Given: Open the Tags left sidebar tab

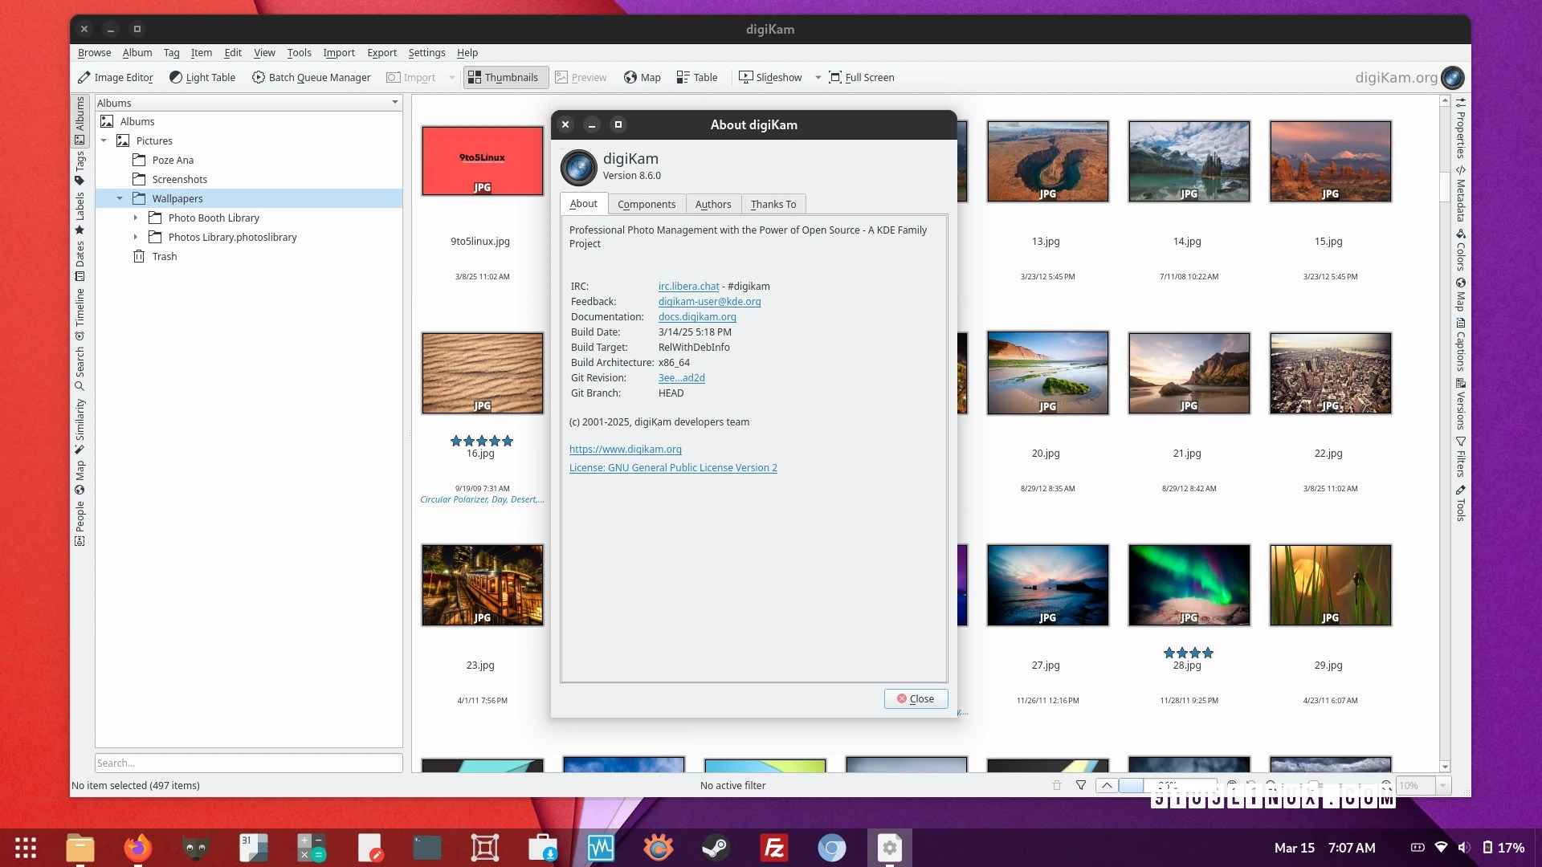Looking at the screenshot, I should coord(80,167).
